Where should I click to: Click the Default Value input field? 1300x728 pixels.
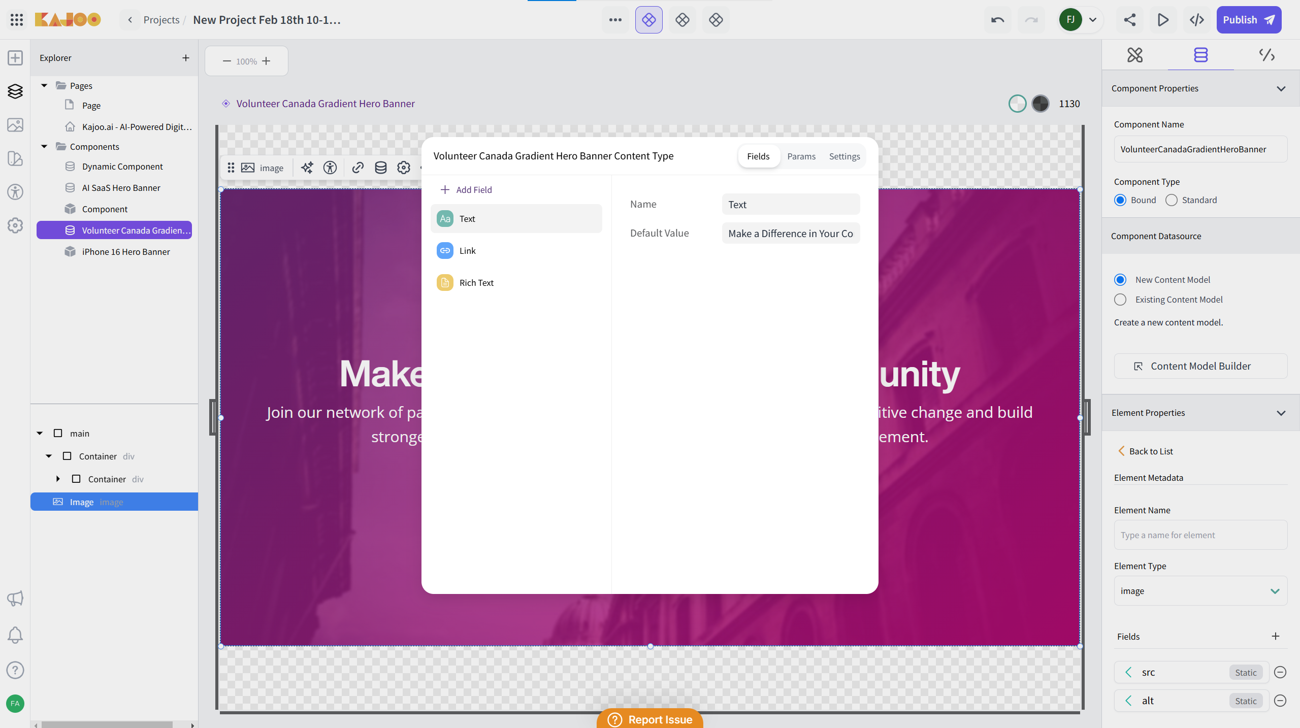[790, 234]
